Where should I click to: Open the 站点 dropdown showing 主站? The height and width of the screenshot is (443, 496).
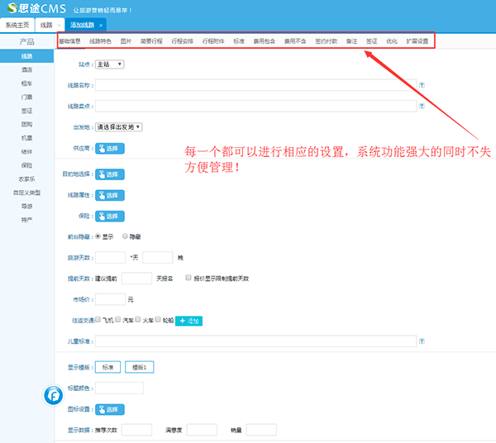click(109, 64)
